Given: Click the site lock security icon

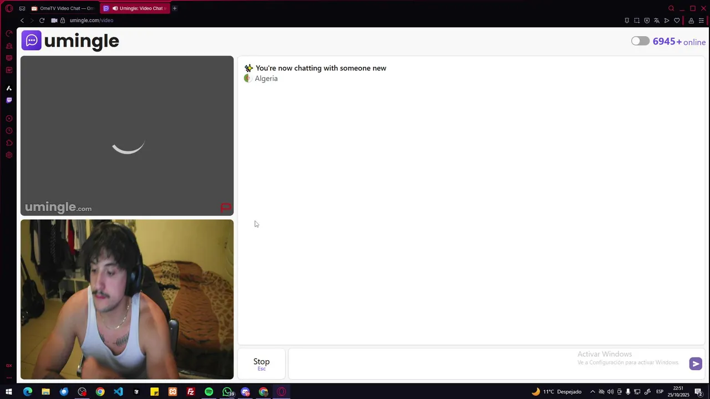Looking at the screenshot, I should [x=63, y=21].
